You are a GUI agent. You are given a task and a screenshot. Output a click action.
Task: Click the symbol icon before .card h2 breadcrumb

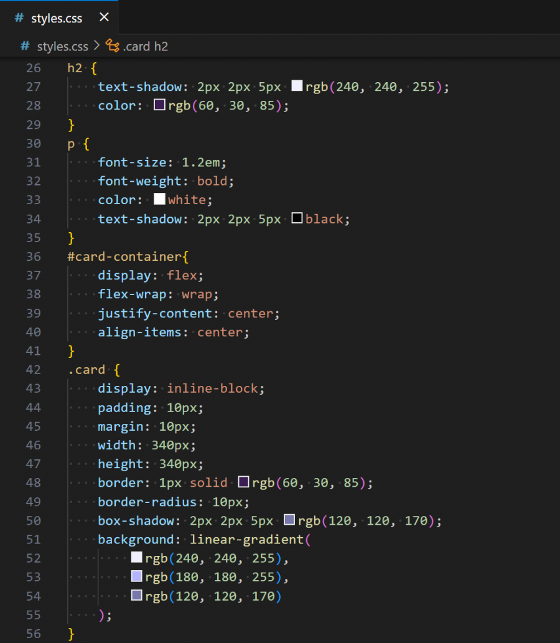[112, 46]
